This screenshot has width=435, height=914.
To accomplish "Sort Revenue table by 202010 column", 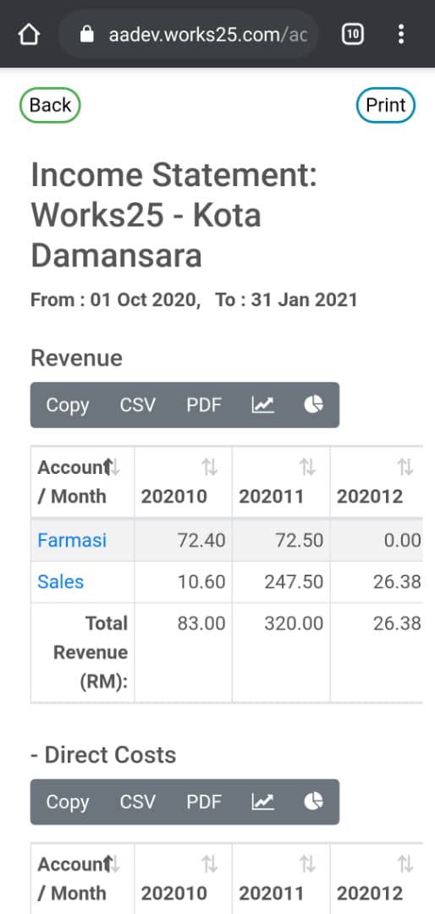I will 183,482.
